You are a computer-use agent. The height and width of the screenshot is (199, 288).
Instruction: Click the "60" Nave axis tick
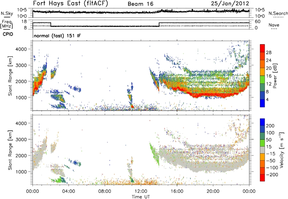coord(257,22)
